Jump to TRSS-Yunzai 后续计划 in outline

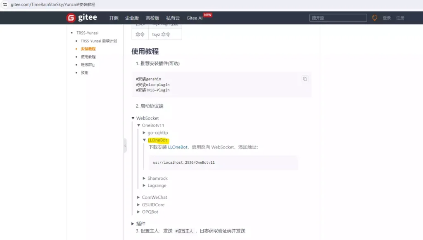tap(99, 41)
